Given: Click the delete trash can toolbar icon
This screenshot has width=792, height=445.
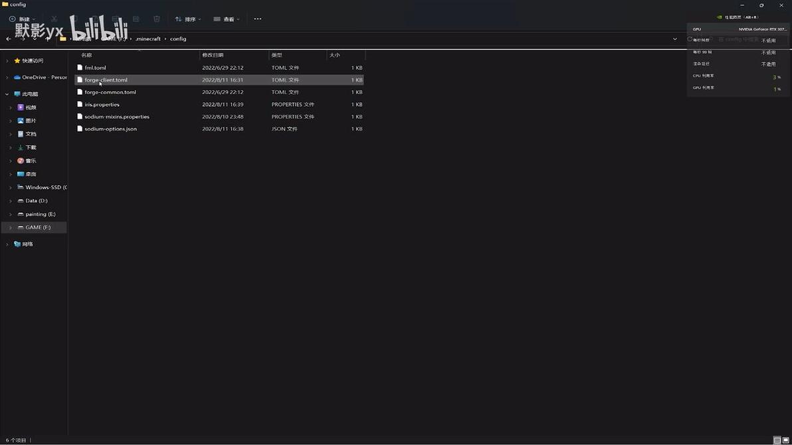Looking at the screenshot, I should click(x=157, y=19).
